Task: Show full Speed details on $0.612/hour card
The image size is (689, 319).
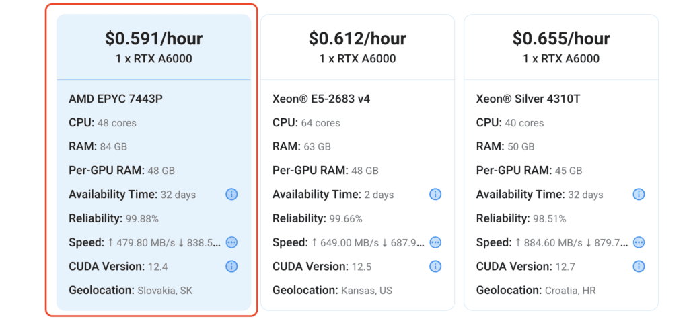Action: point(435,242)
